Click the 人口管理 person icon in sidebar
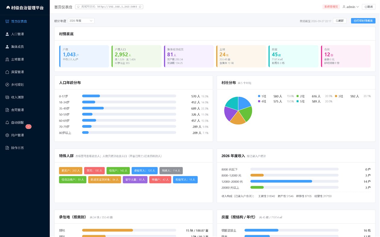Image resolution: width=380 pixels, height=237 pixels. click(x=7, y=34)
